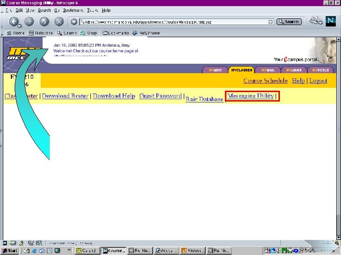The width and height of the screenshot is (341, 255).
Task: Open My Netscape in the personal toolbar
Action: coord(41,33)
